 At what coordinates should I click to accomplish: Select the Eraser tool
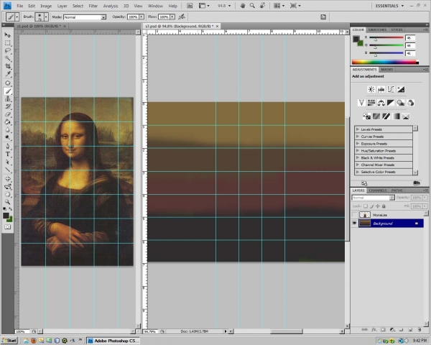coord(8,114)
